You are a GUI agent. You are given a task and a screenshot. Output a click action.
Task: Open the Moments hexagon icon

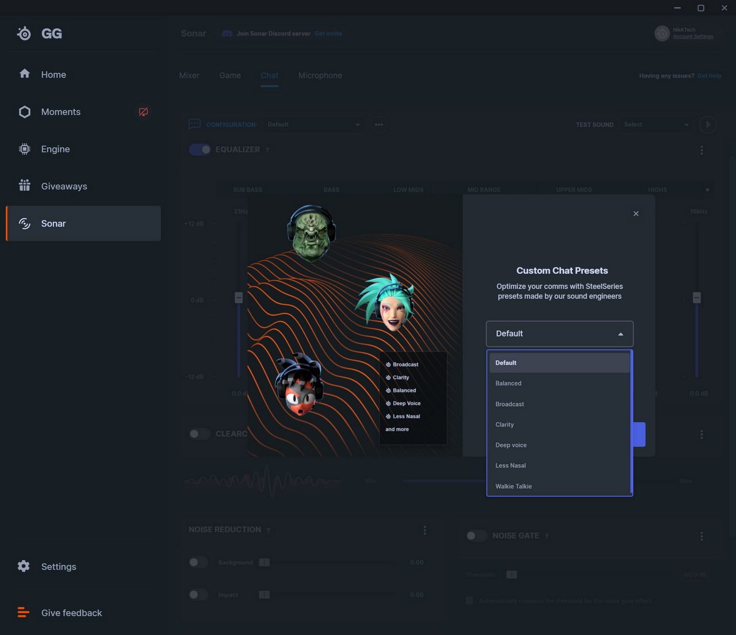[x=25, y=112]
